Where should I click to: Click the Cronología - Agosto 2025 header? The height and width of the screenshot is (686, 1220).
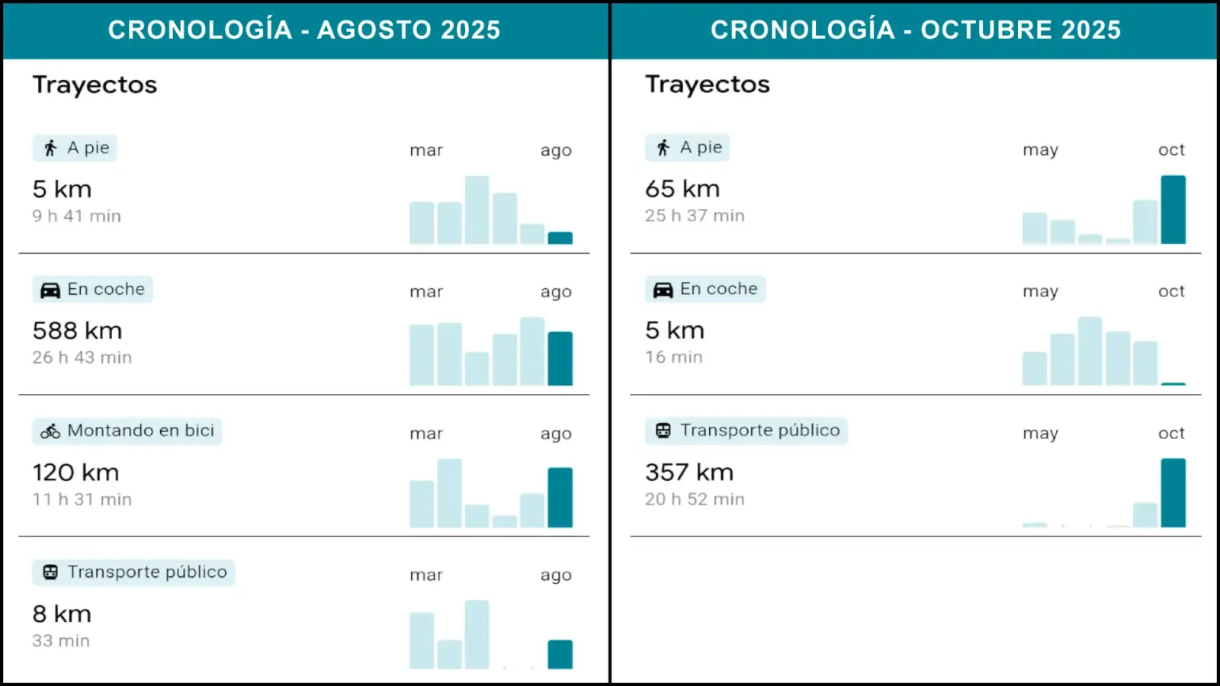[x=304, y=30]
